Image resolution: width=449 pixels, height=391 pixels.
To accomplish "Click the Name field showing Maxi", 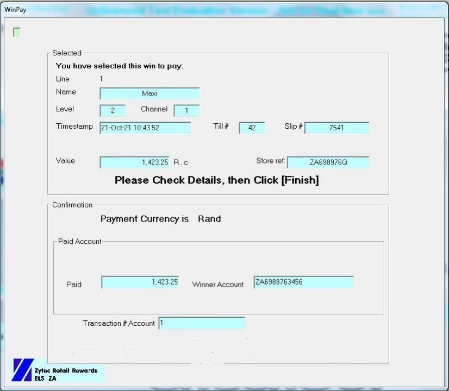I will click(x=149, y=93).
